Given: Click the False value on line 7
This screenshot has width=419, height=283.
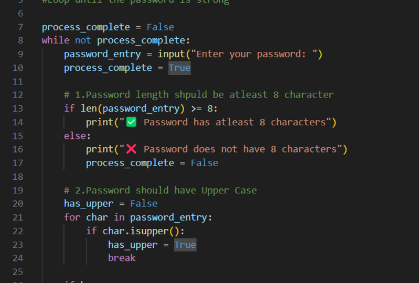Looking at the screenshot, I should [x=160, y=27].
